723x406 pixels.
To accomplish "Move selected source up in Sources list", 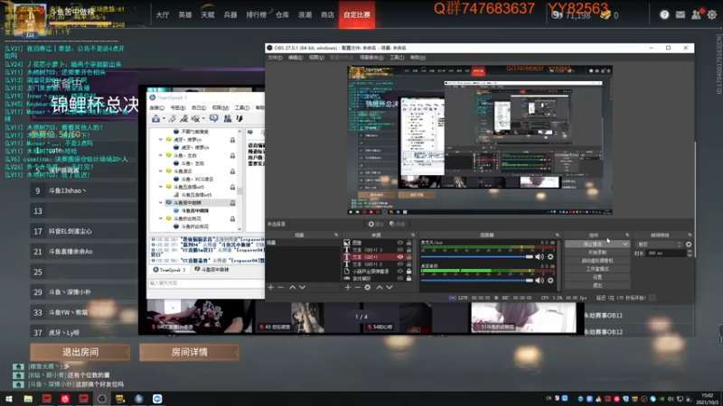I will (380, 287).
